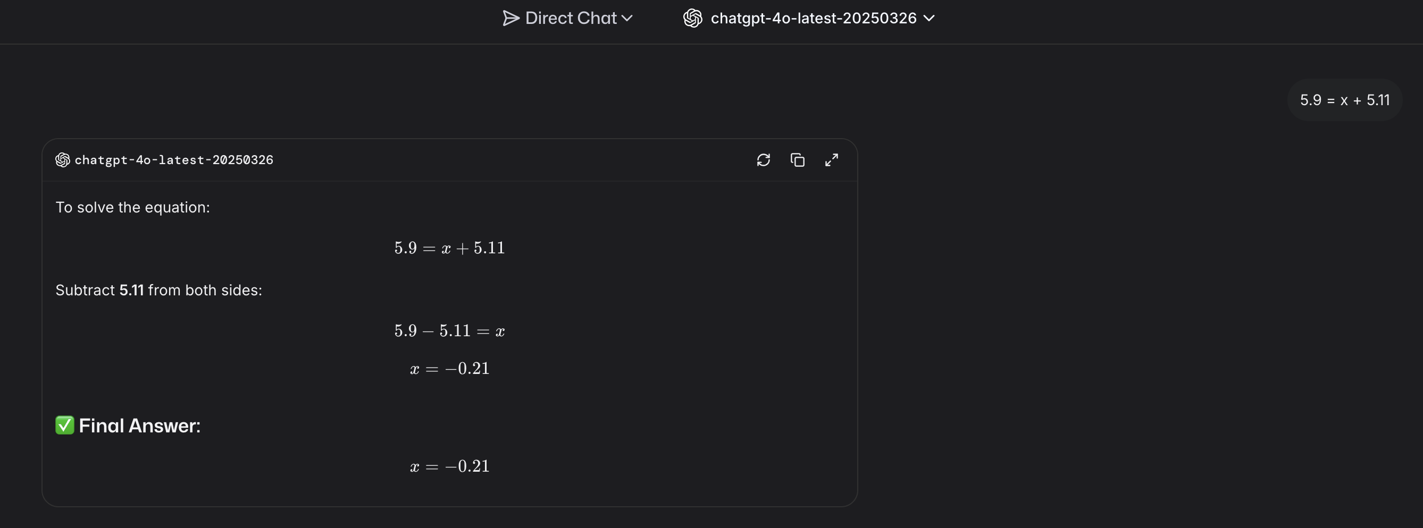Expand the response card to fullscreen
The width and height of the screenshot is (1423, 528).
[x=831, y=160]
